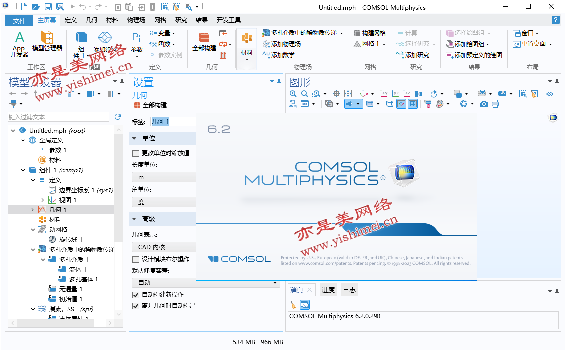
Task: Open the 模型管理器 icon
Action: 47,41
